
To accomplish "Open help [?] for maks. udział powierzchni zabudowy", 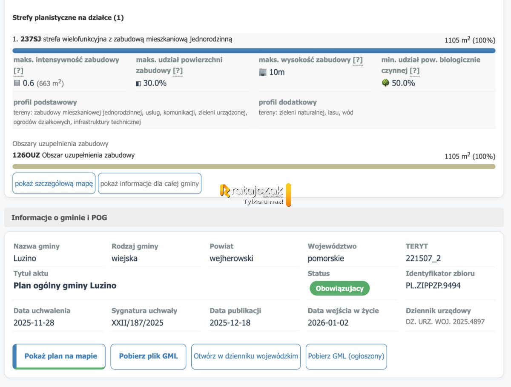I will pos(178,71).
